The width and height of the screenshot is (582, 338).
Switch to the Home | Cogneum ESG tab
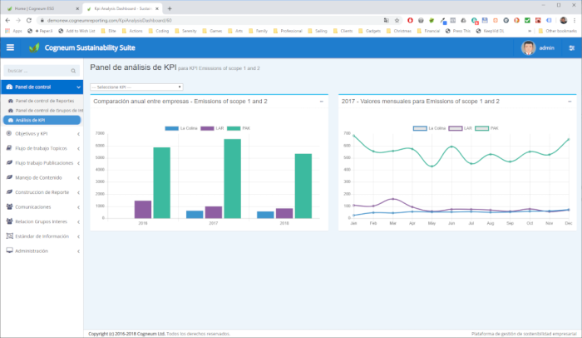[x=37, y=7]
